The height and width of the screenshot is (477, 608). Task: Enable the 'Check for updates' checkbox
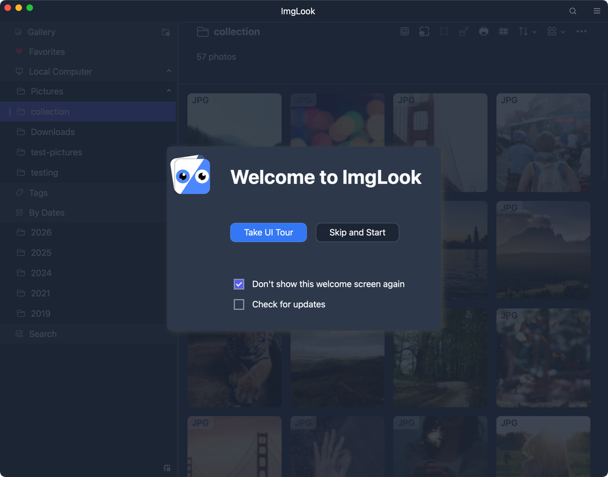[239, 304]
